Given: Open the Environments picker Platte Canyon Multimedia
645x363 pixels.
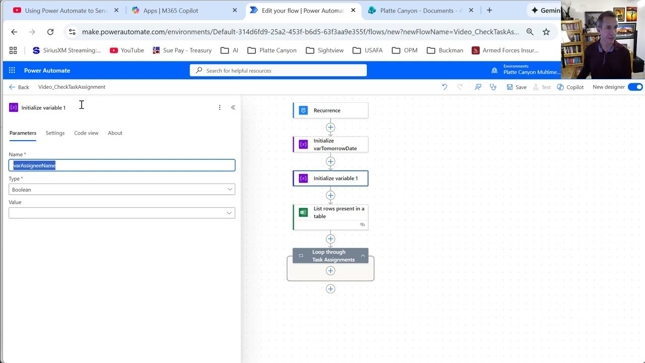Looking at the screenshot, I should tap(526, 70).
